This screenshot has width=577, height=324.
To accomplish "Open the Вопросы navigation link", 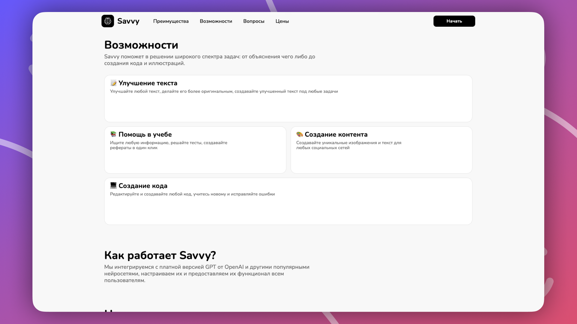I will point(254,21).
